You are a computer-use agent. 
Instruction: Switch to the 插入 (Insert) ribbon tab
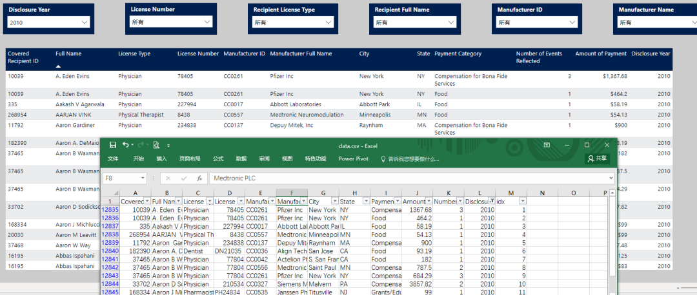[x=161, y=159]
